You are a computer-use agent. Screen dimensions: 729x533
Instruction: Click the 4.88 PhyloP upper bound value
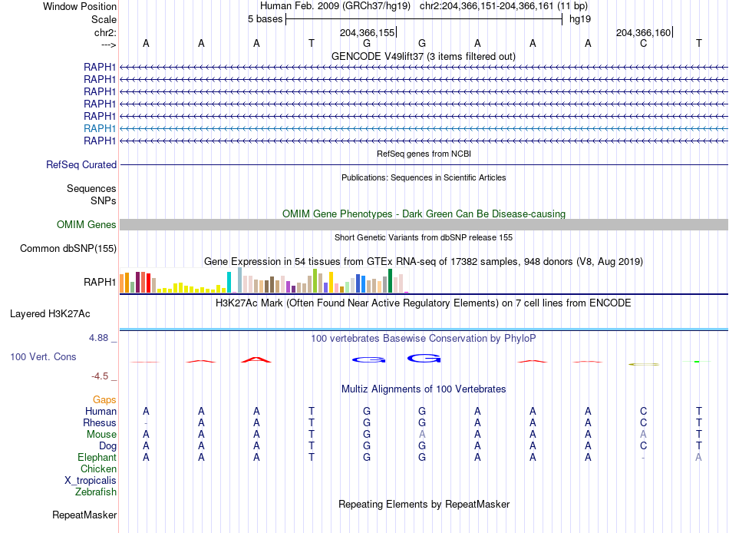[98, 338]
